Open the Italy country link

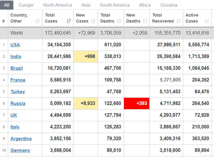click(x=15, y=127)
